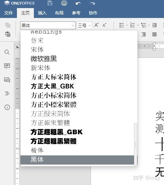The width and height of the screenshot is (164, 185).
Task: Select the 宋体 font
Action: click(x=77, y=49)
